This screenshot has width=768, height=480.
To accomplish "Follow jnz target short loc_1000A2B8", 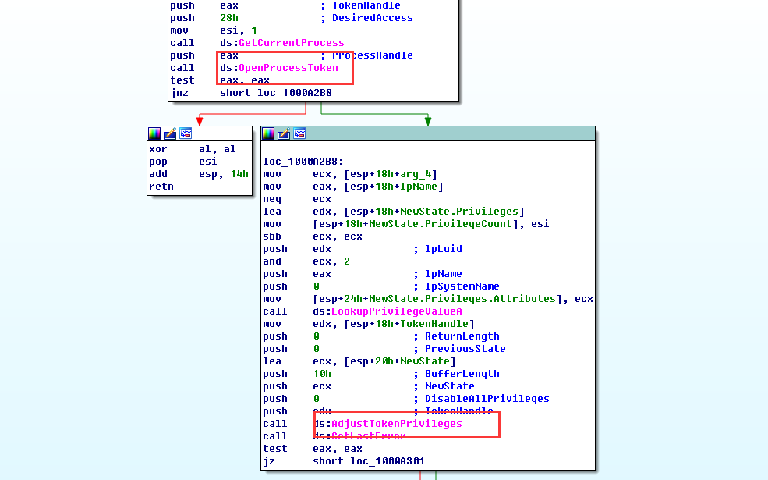I will pyautogui.click(x=276, y=93).
